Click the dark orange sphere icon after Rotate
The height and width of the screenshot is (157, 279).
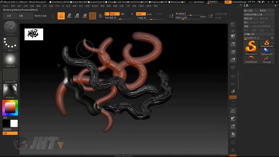[x=92, y=16]
